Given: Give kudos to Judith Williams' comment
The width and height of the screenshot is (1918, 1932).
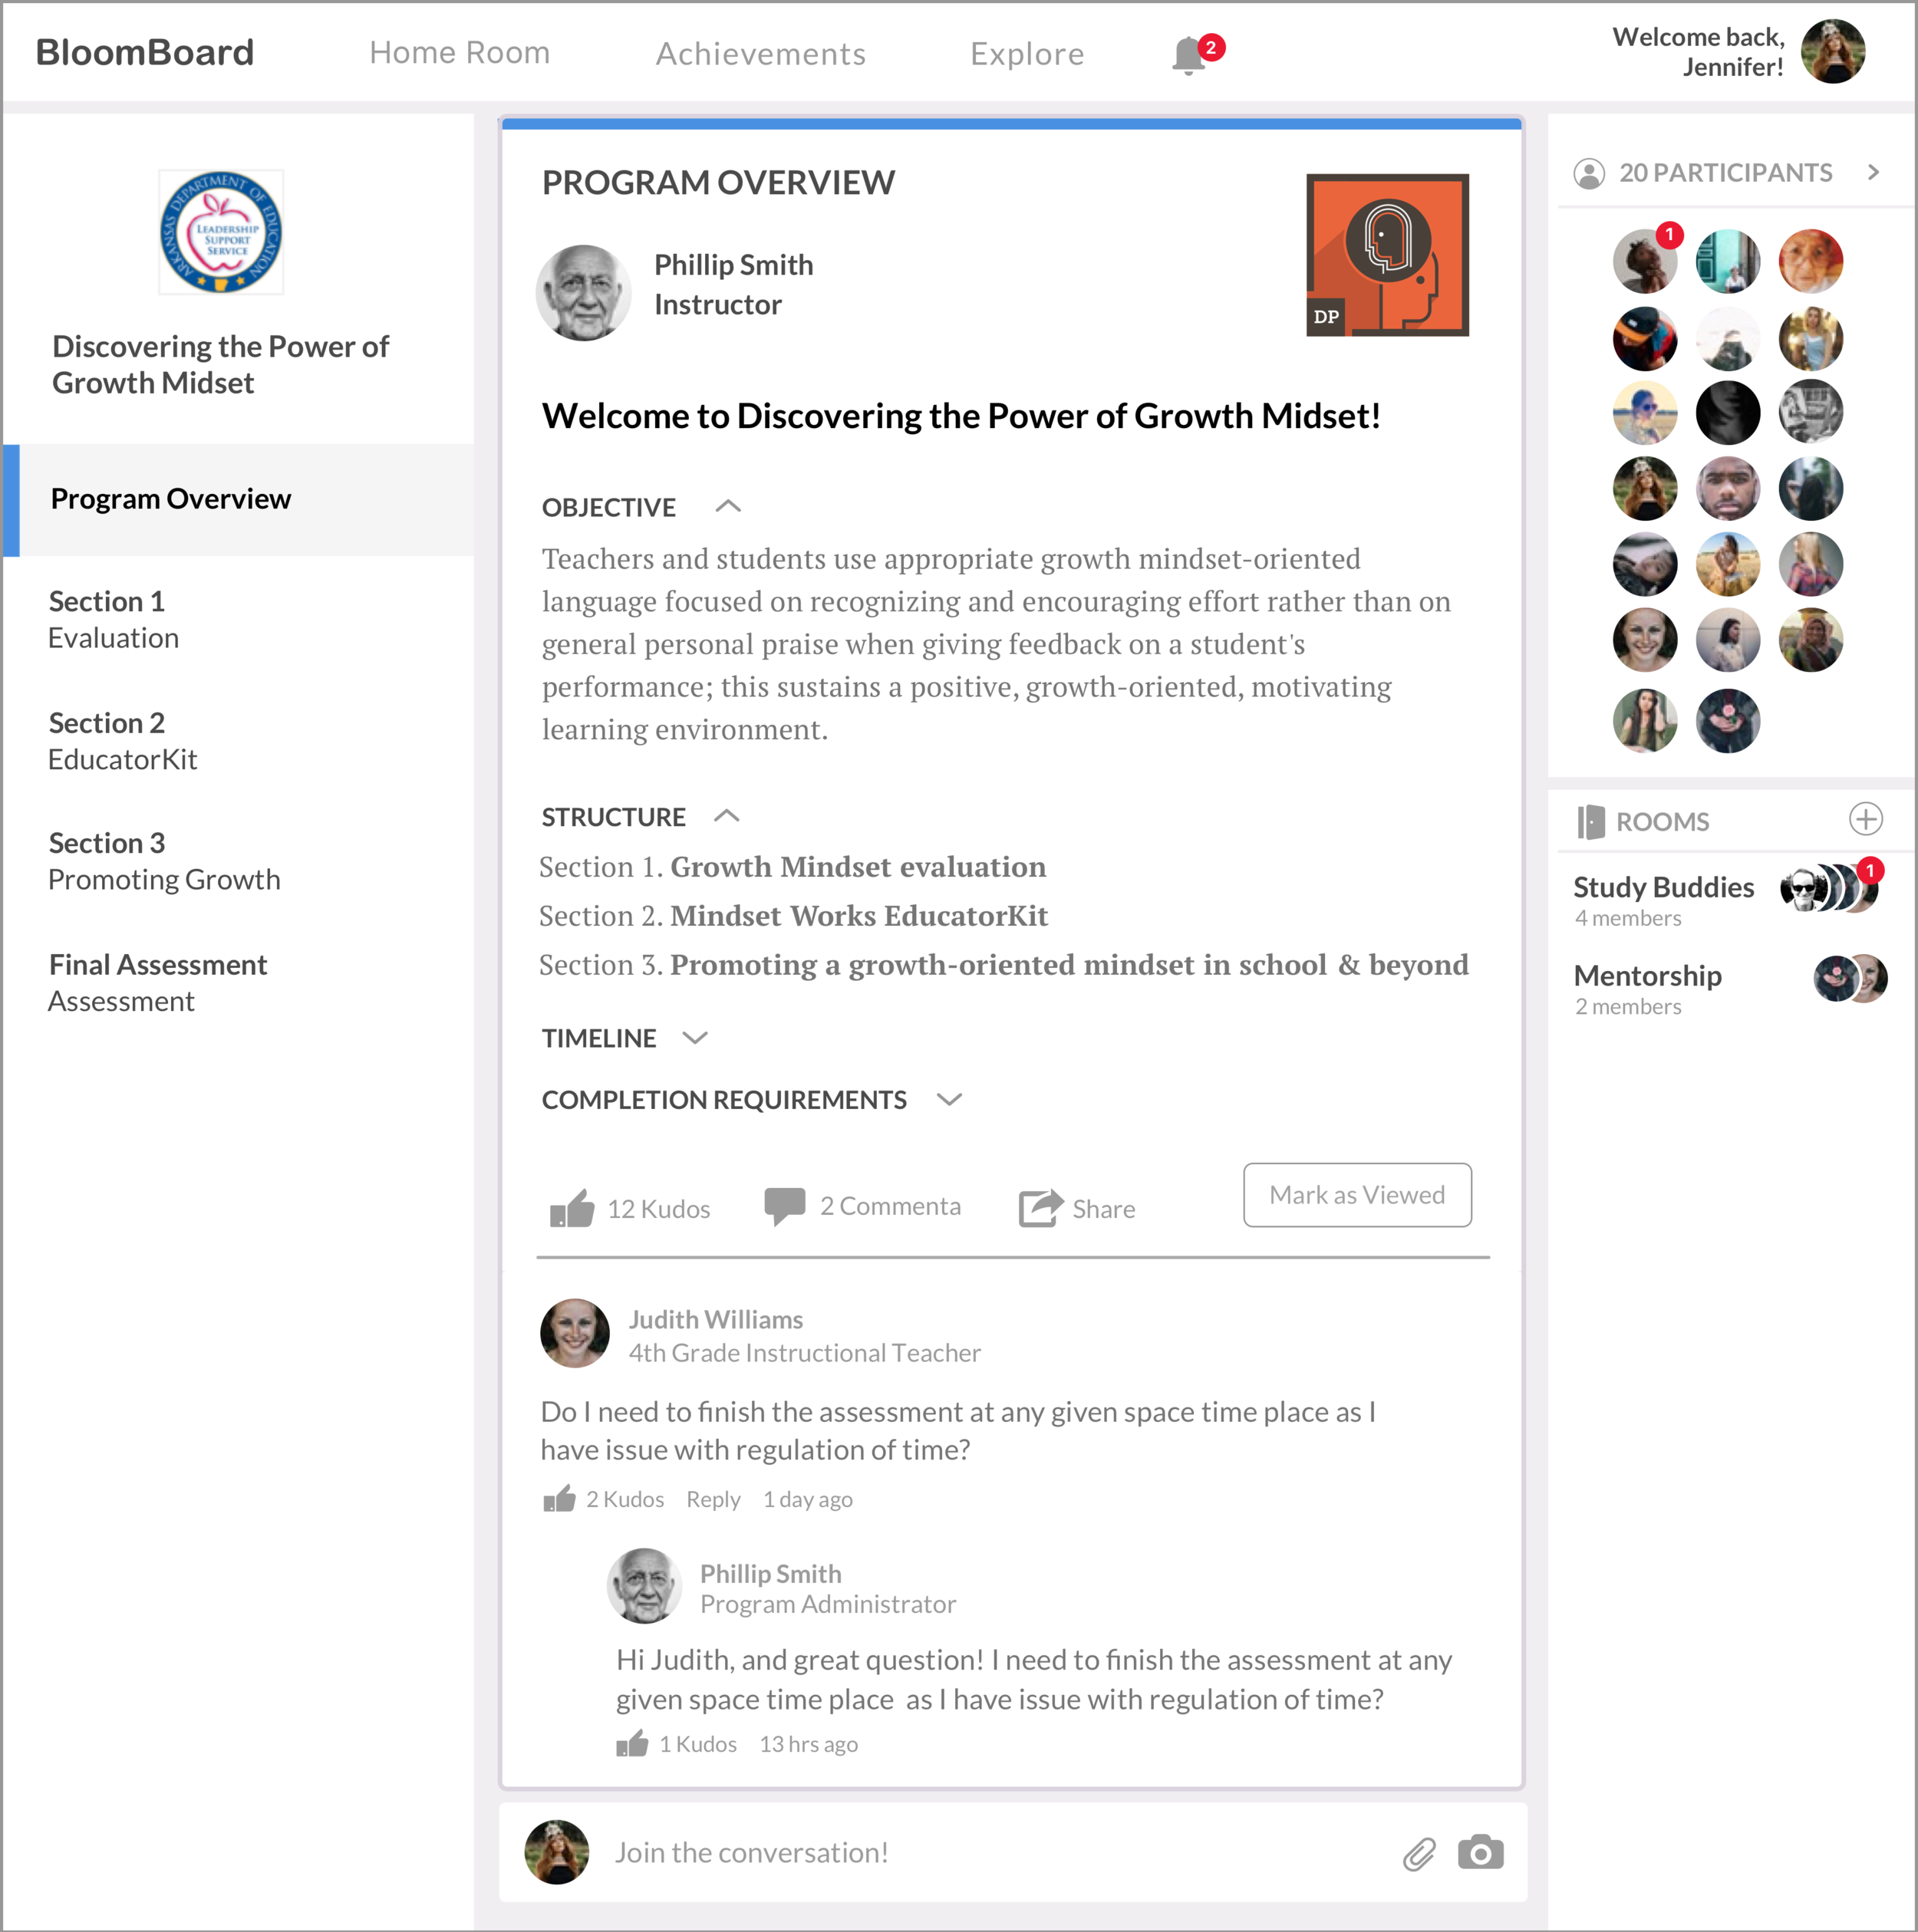Looking at the screenshot, I should click(559, 1498).
